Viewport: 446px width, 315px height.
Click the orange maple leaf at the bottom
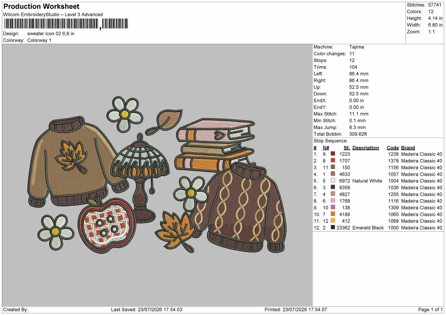(176, 231)
